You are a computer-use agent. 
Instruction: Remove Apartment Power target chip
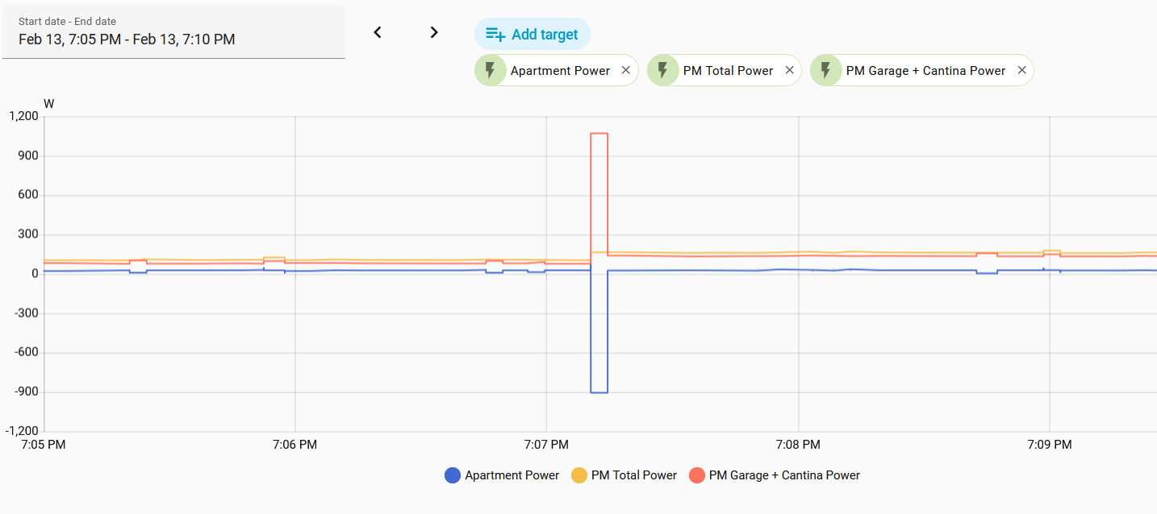coord(625,70)
